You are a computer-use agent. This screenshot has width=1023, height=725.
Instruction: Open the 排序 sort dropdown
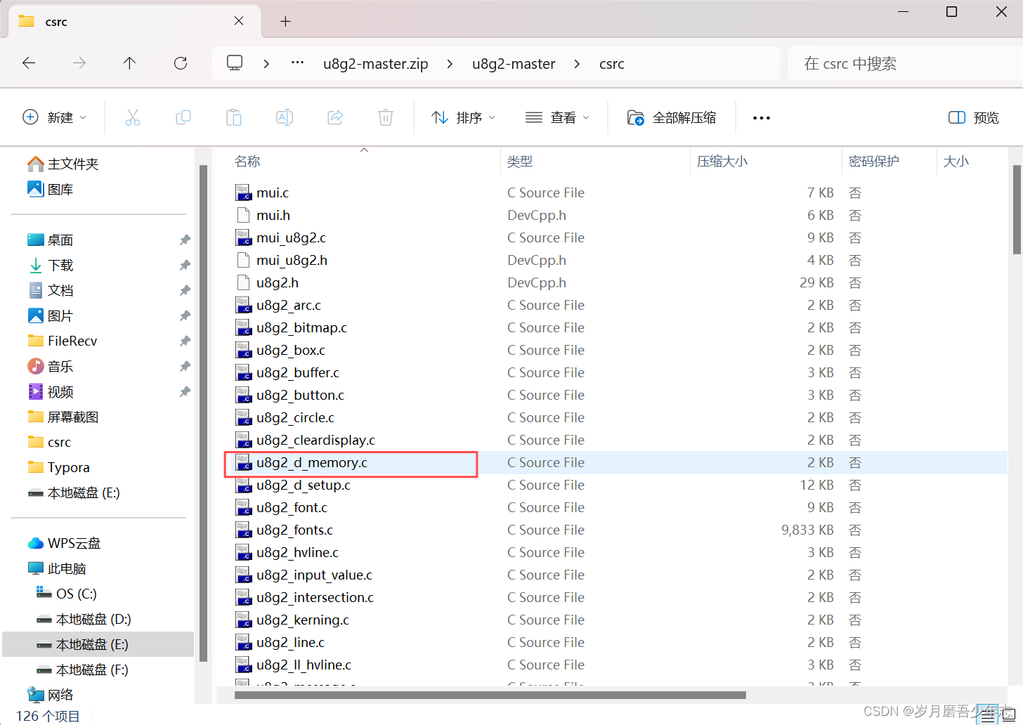click(x=464, y=117)
